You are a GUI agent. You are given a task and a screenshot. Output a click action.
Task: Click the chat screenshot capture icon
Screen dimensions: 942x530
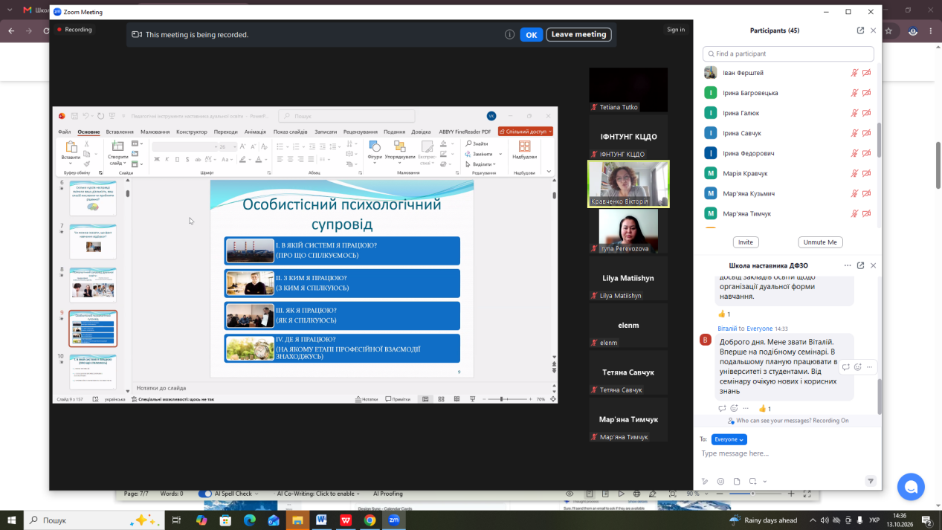(752, 481)
